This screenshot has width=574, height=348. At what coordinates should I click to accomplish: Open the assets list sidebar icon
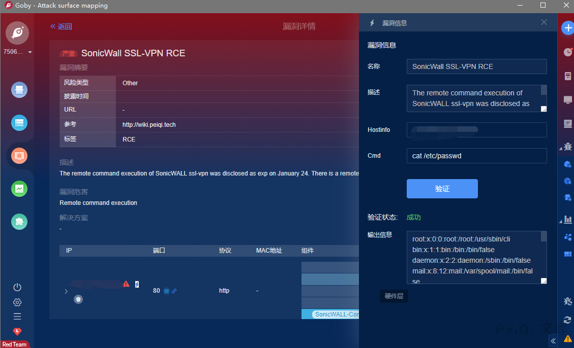click(19, 123)
